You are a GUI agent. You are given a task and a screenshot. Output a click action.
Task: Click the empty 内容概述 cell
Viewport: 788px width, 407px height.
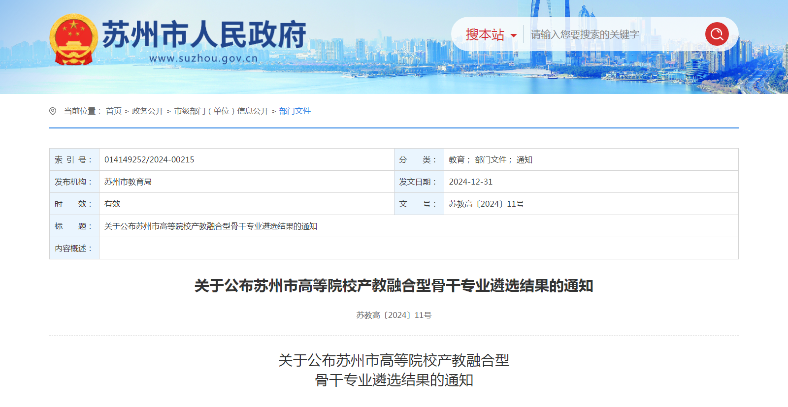(x=418, y=248)
